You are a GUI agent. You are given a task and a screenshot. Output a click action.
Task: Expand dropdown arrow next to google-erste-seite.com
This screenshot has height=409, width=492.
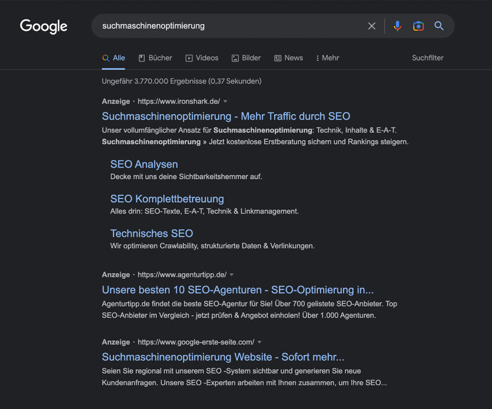pyautogui.click(x=259, y=342)
